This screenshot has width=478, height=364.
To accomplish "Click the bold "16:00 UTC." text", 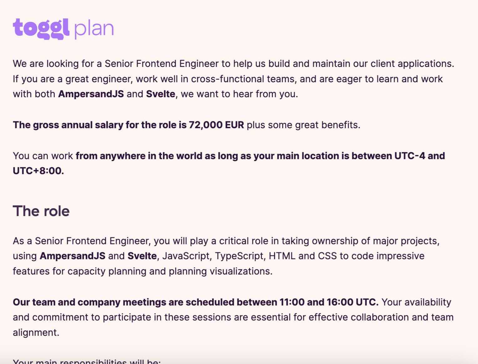I will coord(352,302).
